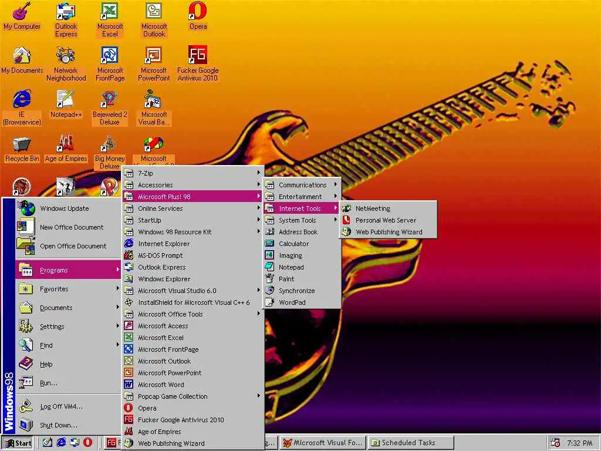
Task: Expand the Accessories program folder
Action: [x=193, y=185]
